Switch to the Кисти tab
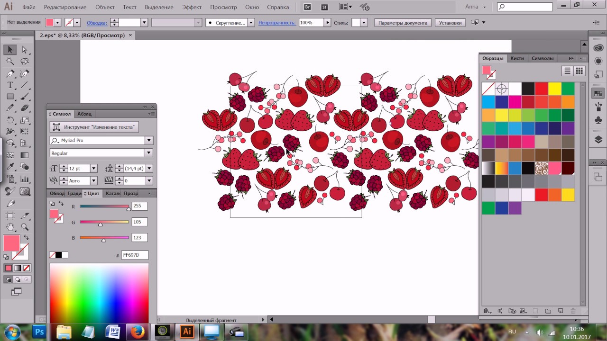Viewport: 607px width, 341px height. (517, 58)
